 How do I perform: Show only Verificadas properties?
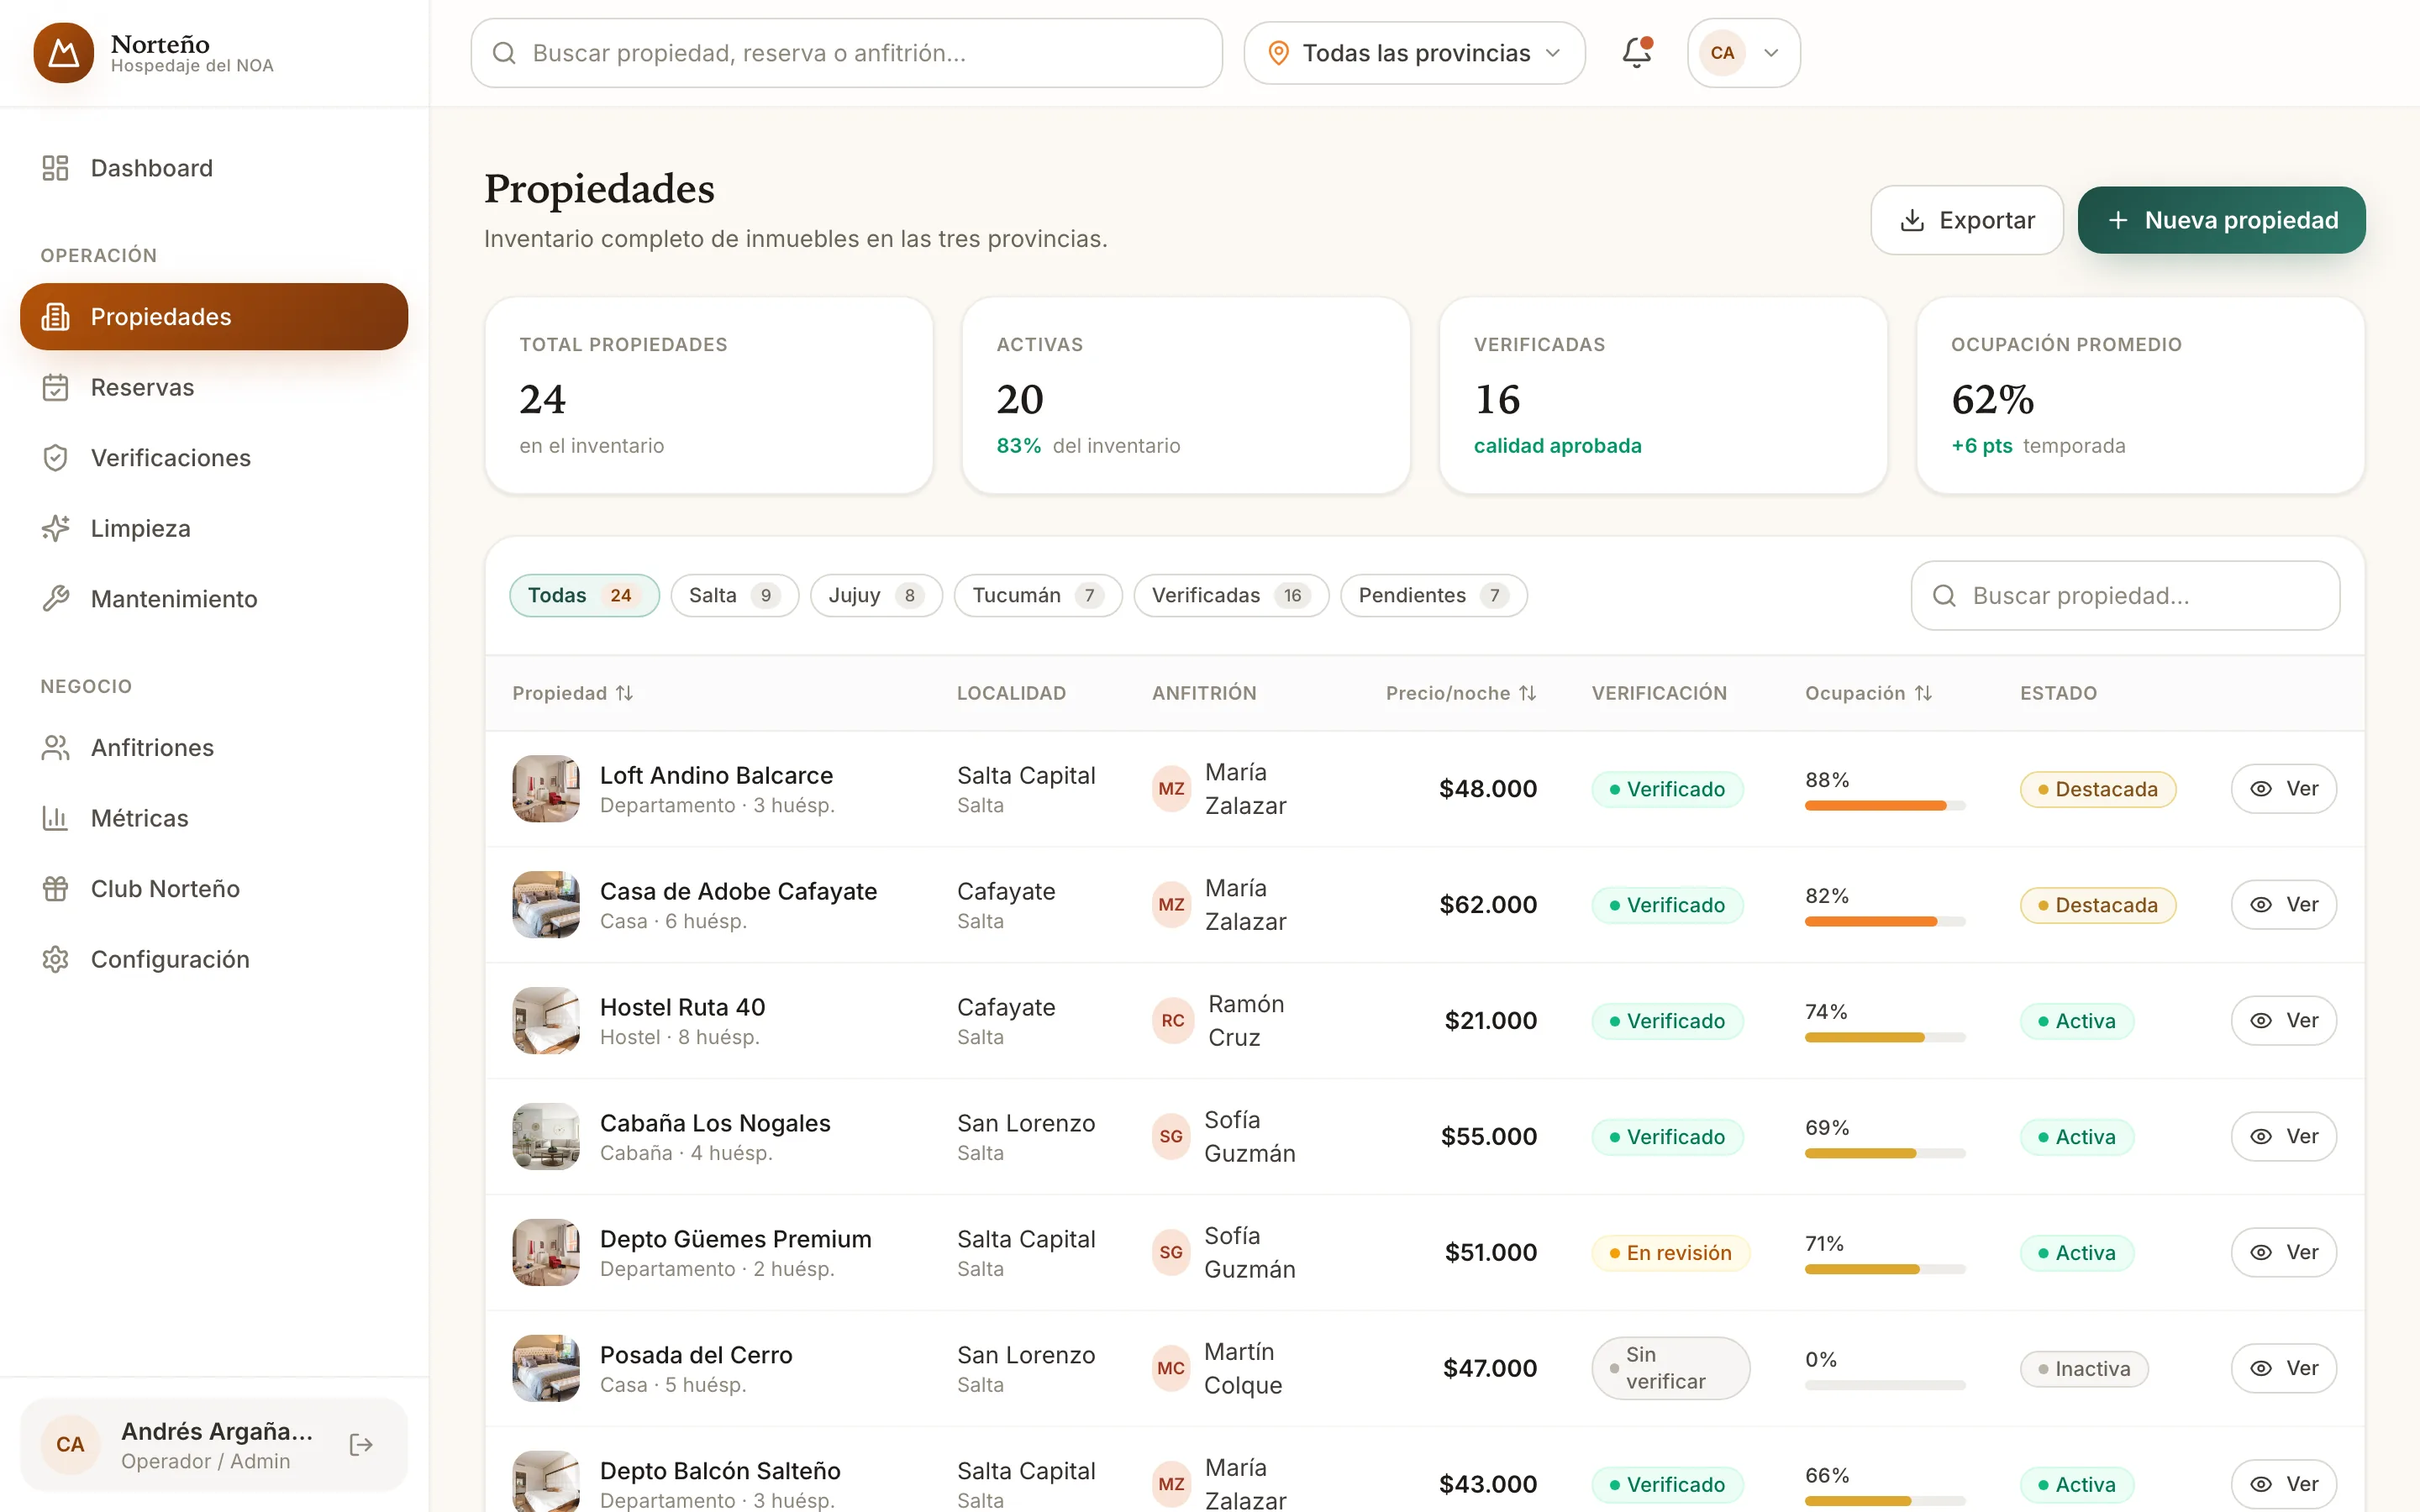point(1231,596)
